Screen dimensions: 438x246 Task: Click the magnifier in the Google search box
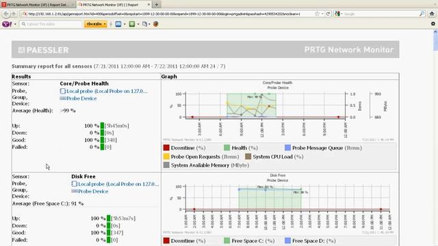click(x=422, y=14)
